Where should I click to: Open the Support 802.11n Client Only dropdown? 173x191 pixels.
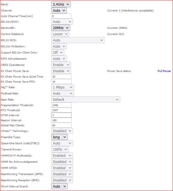click(x=58, y=52)
